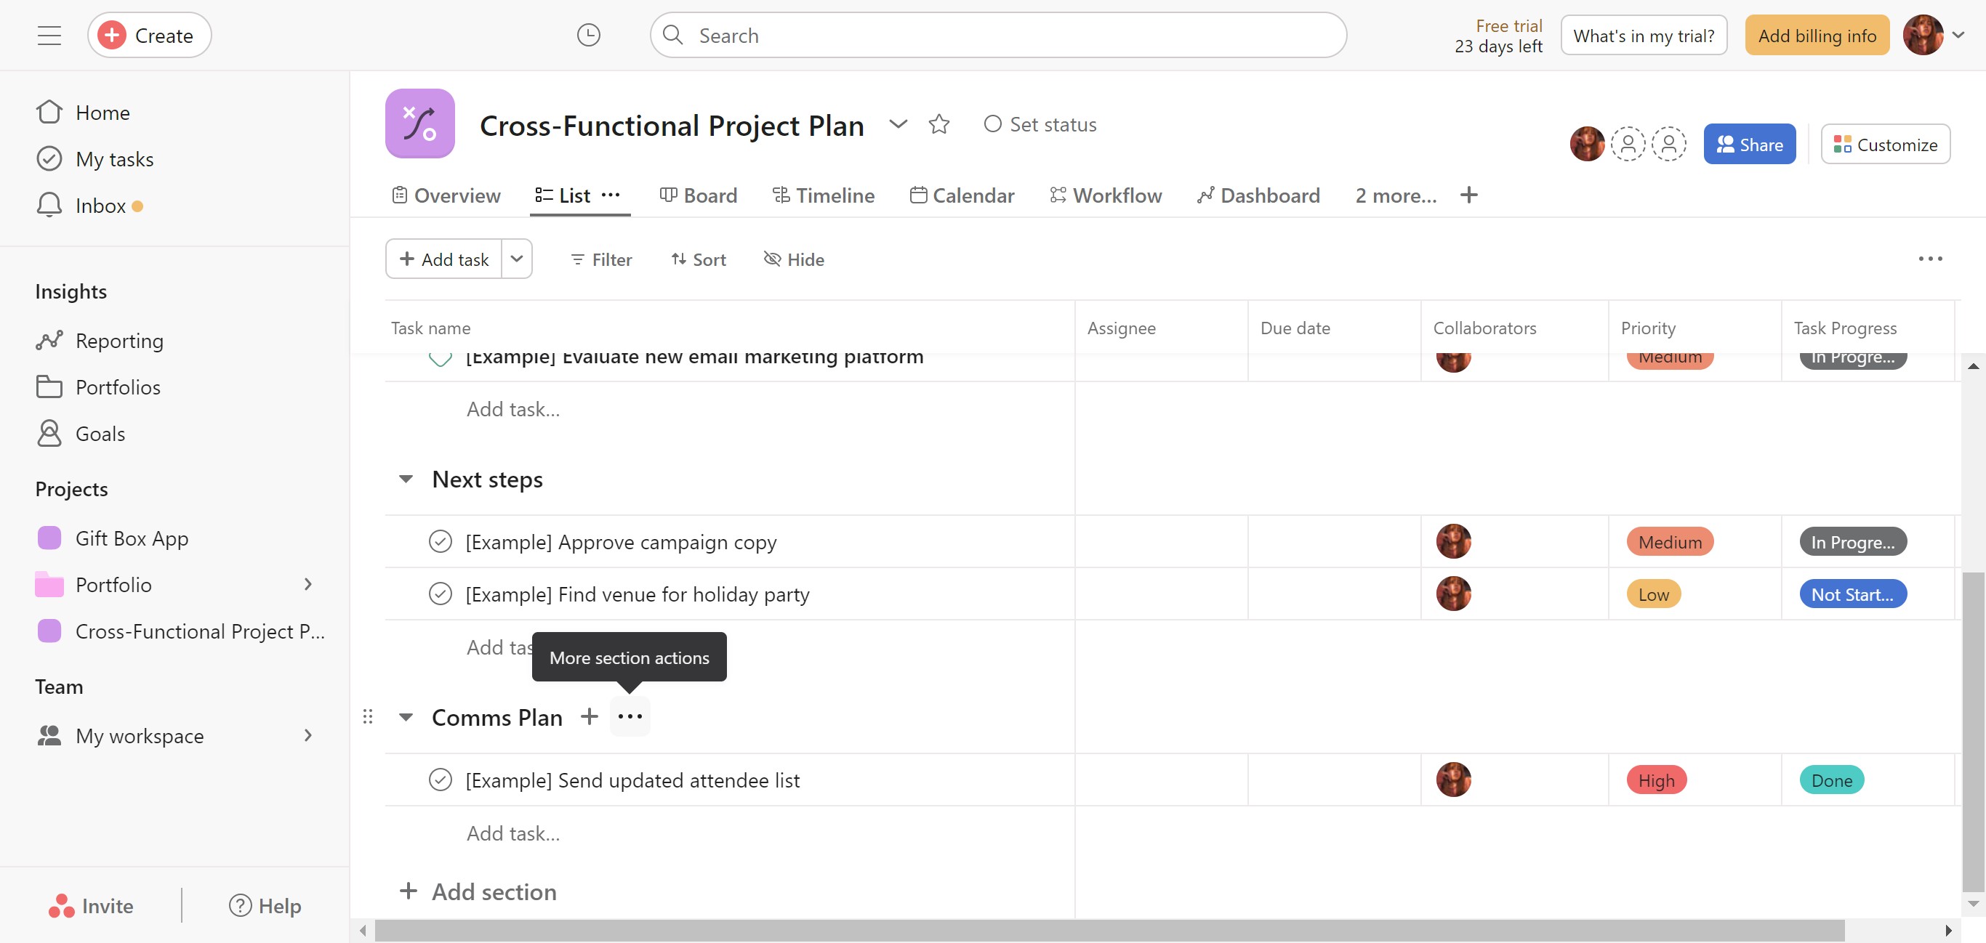
Task: Switch to the Timeline tab
Action: (x=824, y=195)
